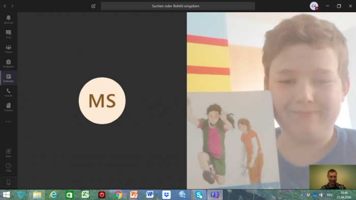This screenshot has height=200, width=356.
Task: Click the mobile app download icon
Action: pyautogui.click(x=9, y=182)
